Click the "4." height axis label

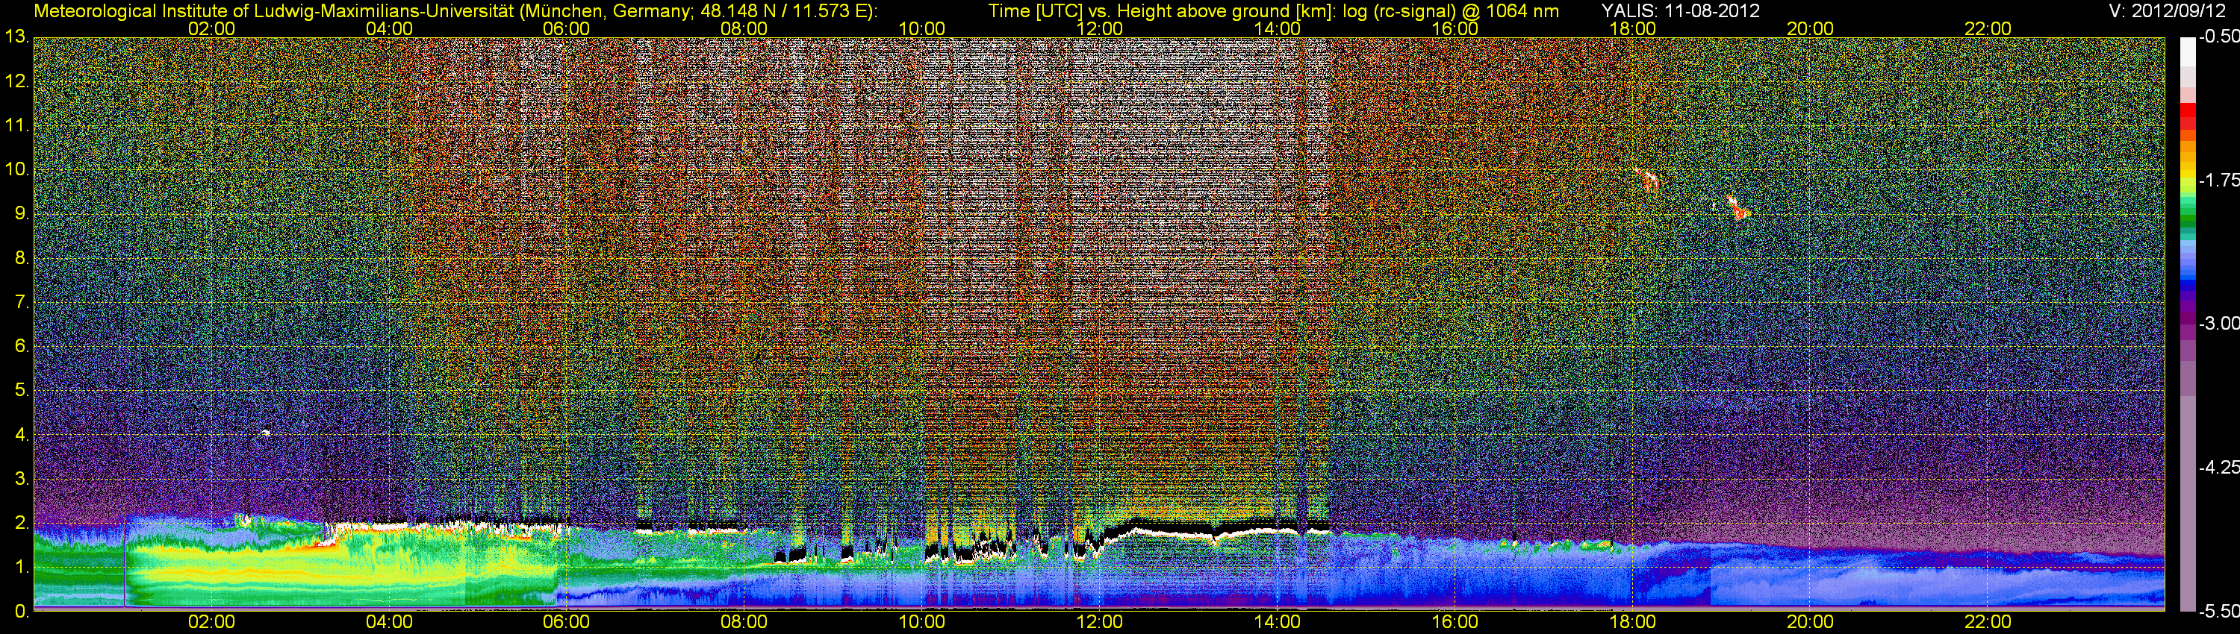tap(22, 435)
